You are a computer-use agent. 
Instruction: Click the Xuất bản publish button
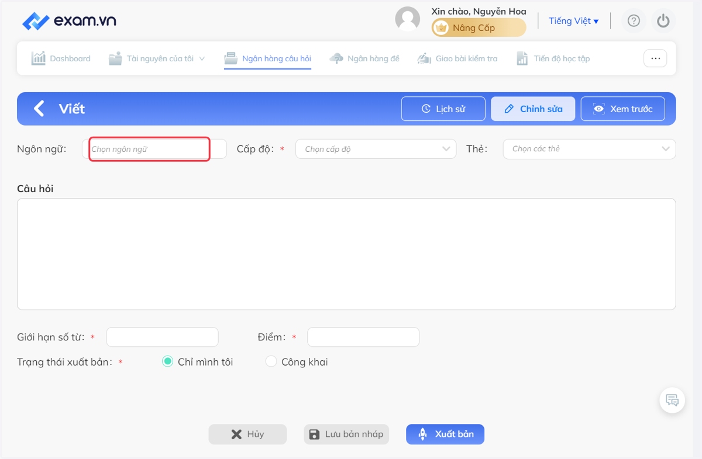pyautogui.click(x=445, y=434)
